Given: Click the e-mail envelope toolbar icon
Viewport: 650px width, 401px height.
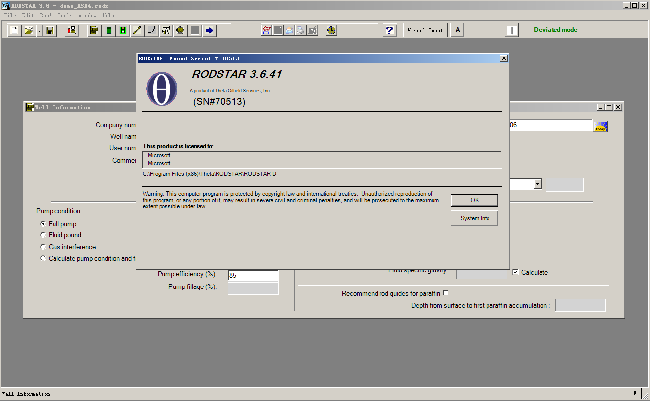Looking at the screenshot, I should click(289, 30).
